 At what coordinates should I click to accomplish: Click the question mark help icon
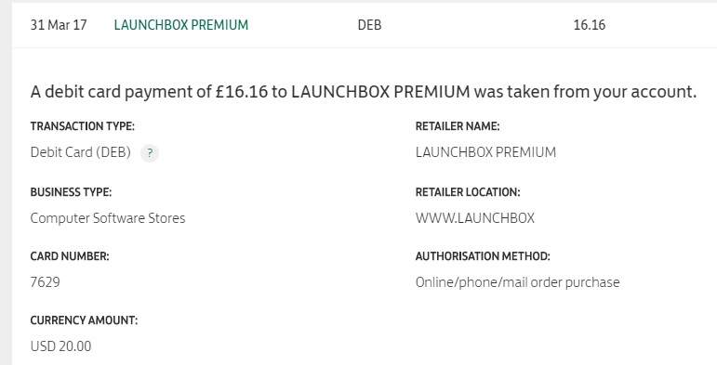point(150,153)
